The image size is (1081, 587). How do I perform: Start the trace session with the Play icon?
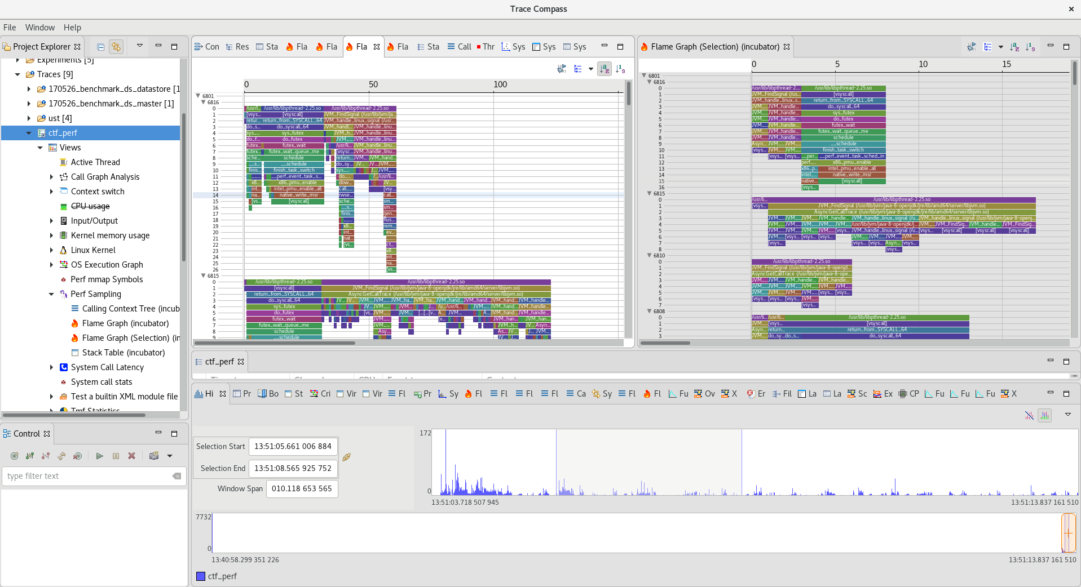pyautogui.click(x=100, y=456)
